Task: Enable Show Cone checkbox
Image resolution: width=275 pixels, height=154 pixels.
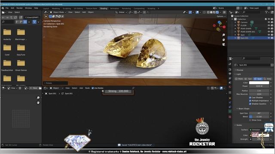Action: click(x=250, y=120)
